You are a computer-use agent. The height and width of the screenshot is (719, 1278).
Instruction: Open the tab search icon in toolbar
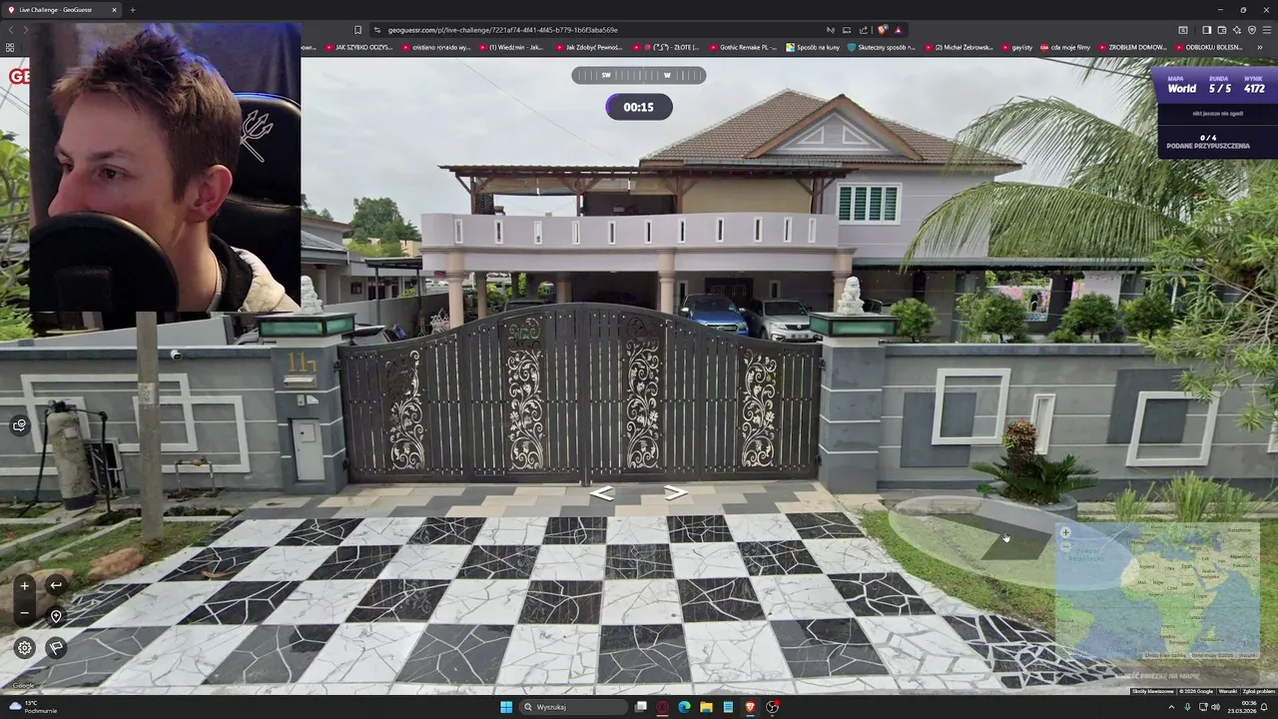pos(1183,30)
